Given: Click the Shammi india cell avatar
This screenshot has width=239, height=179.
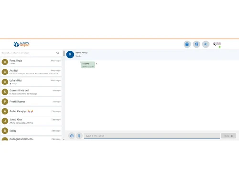Looking at the screenshot, I should coord(5,92).
